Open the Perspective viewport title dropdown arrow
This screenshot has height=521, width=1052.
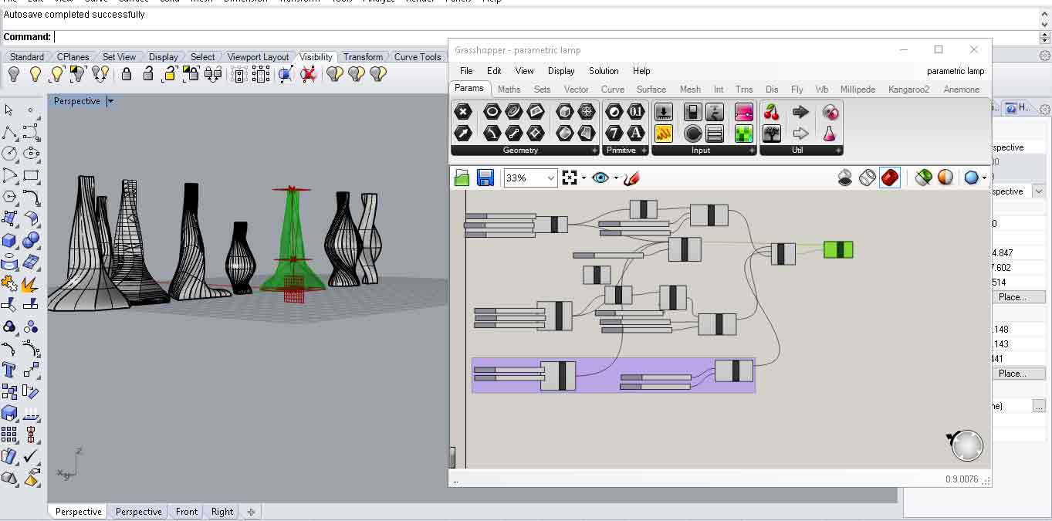(110, 101)
